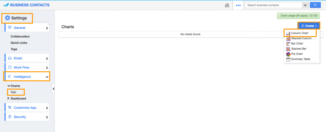Image resolution: width=326 pixels, height=132 pixels.
Task: Choose Stacked Bar from the menu
Action: point(299,49)
